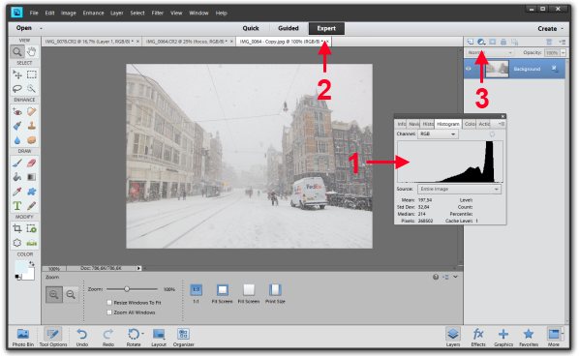The image size is (579, 356).
Task: Open the Layer menu
Action: click(117, 13)
